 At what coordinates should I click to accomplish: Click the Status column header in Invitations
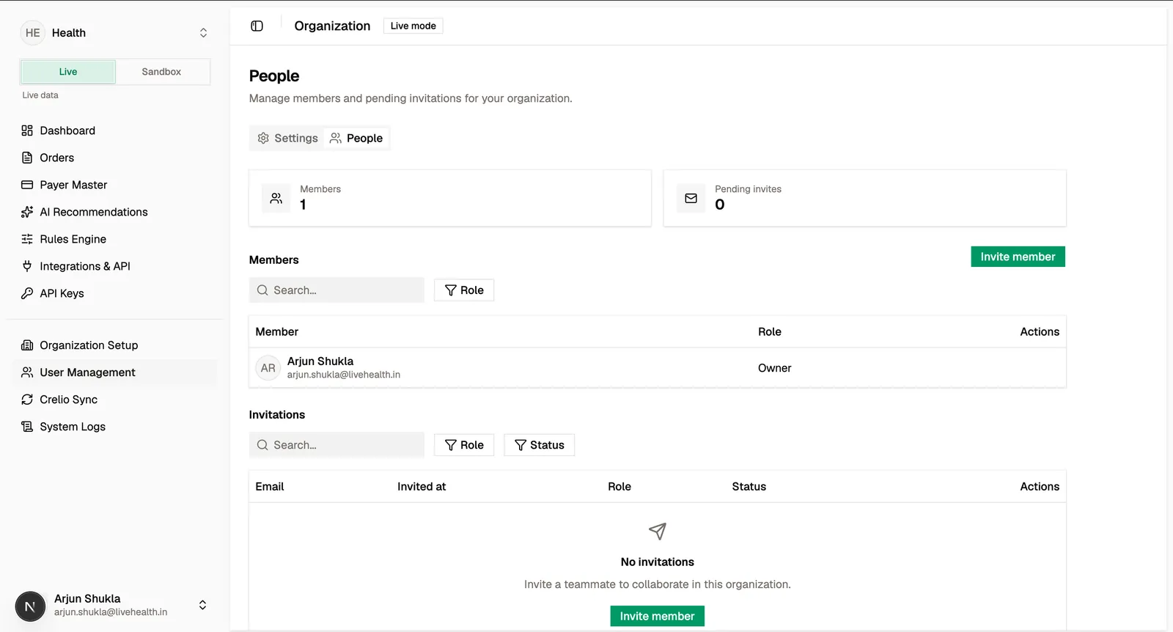pos(749,487)
